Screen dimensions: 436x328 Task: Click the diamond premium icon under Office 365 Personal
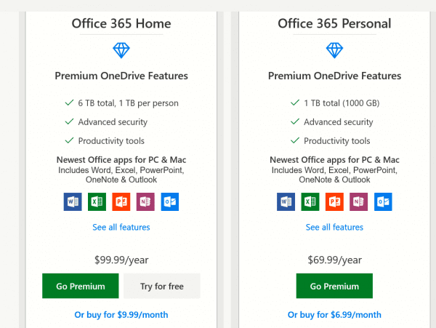tap(334, 50)
